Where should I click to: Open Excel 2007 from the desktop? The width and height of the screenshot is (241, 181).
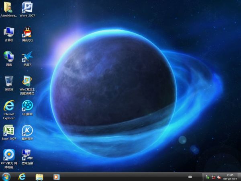(9, 130)
